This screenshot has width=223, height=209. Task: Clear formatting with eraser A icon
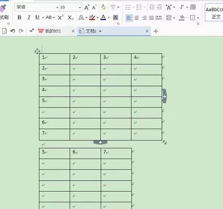104,7
